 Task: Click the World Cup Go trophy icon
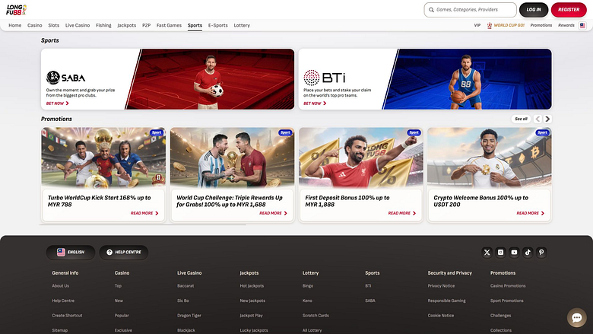coord(490,25)
